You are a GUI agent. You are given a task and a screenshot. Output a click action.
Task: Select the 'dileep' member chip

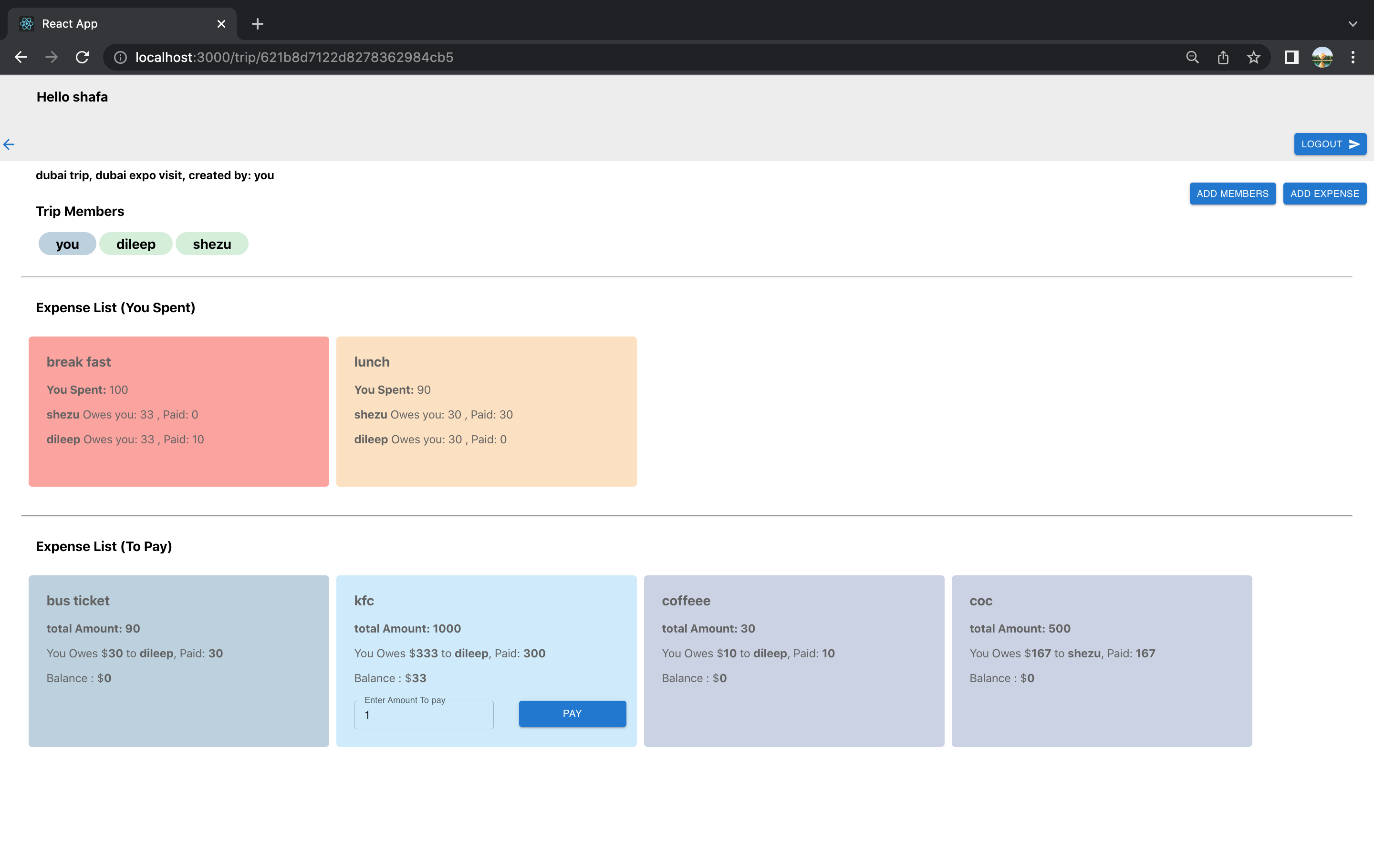135,244
